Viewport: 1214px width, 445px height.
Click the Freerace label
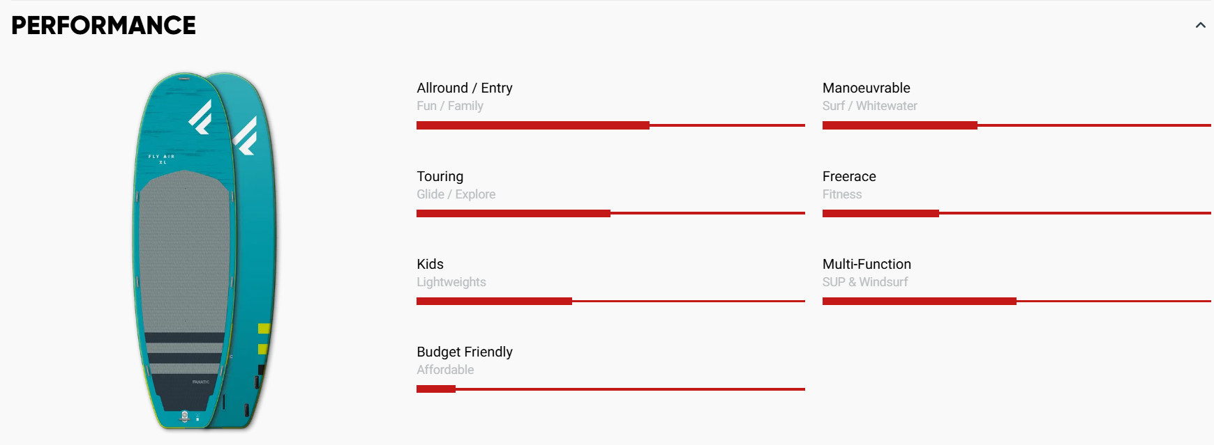pyautogui.click(x=849, y=176)
